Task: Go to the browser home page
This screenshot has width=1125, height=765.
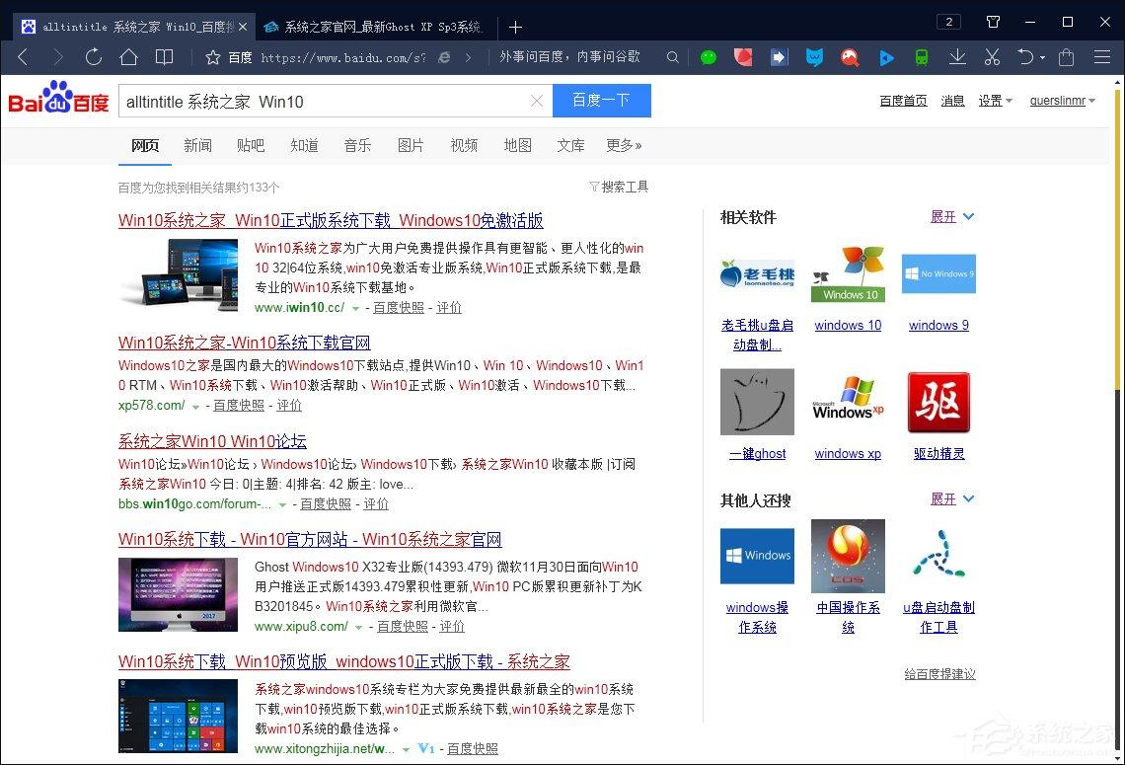Action: click(x=128, y=57)
